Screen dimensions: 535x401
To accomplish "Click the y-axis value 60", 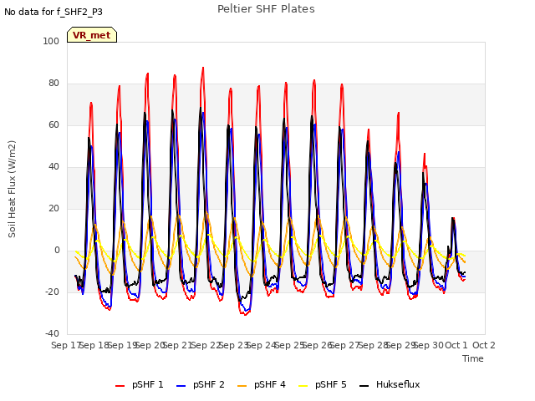I will pyautogui.click(x=53, y=124).
